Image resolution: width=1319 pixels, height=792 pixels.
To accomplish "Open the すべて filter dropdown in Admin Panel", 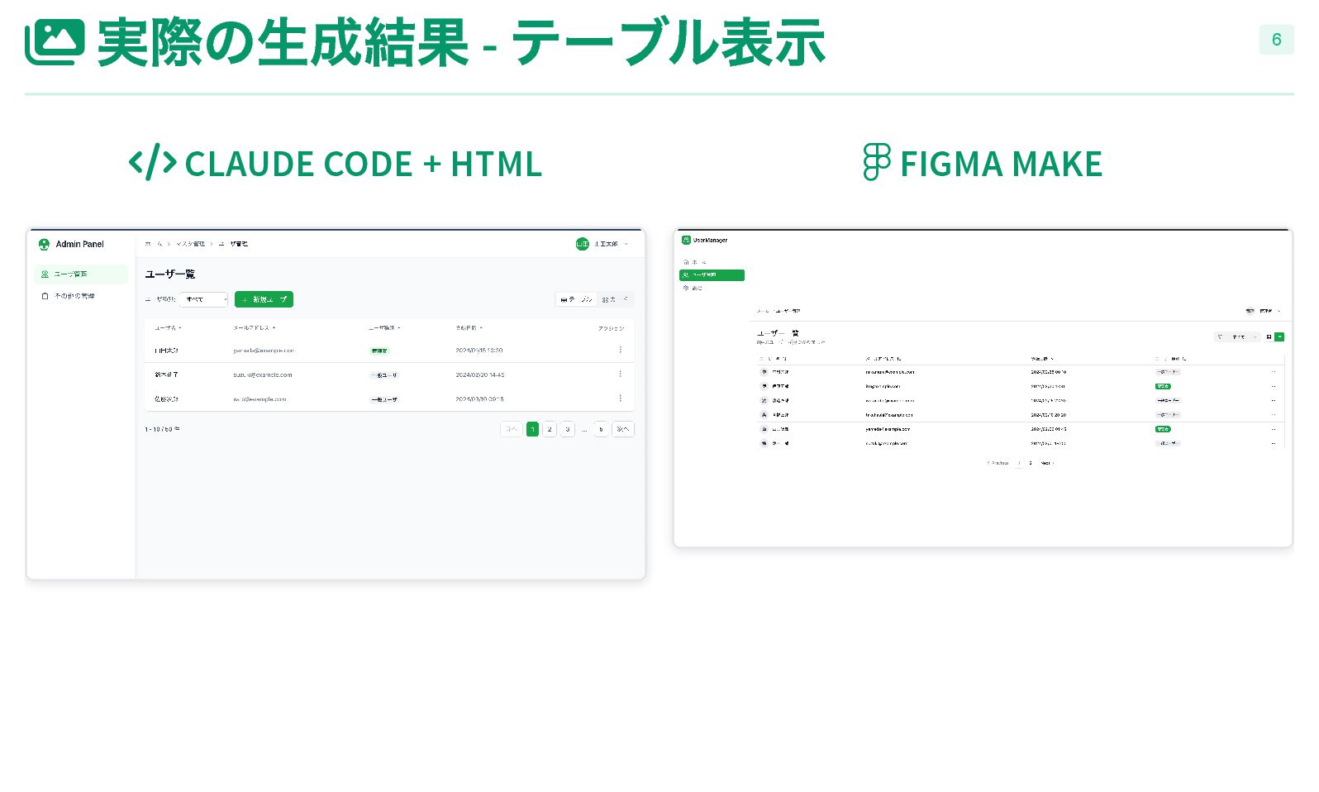I will pos(204,299).
